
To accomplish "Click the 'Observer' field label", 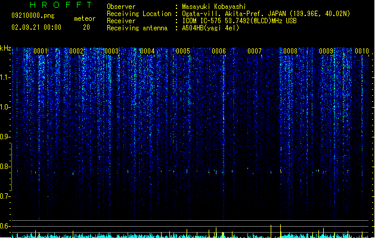I will pyautogui.click(x=121, y=7).
